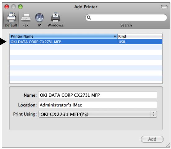Select the OKI DATA CORP CX2731 MFP row
Viewport: 171px width, 149px height.
click(86, 42)
